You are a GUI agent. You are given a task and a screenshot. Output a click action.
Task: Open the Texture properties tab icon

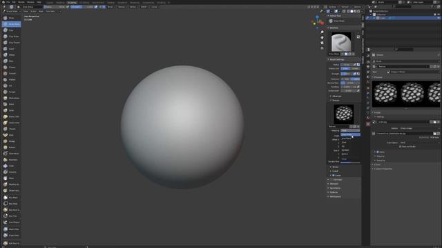368,124
